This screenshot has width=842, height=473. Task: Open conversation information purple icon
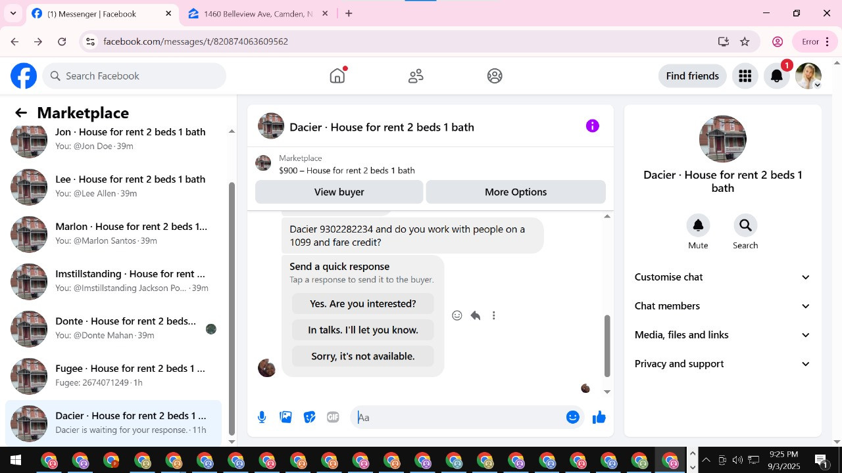click(x=593, y=126)
